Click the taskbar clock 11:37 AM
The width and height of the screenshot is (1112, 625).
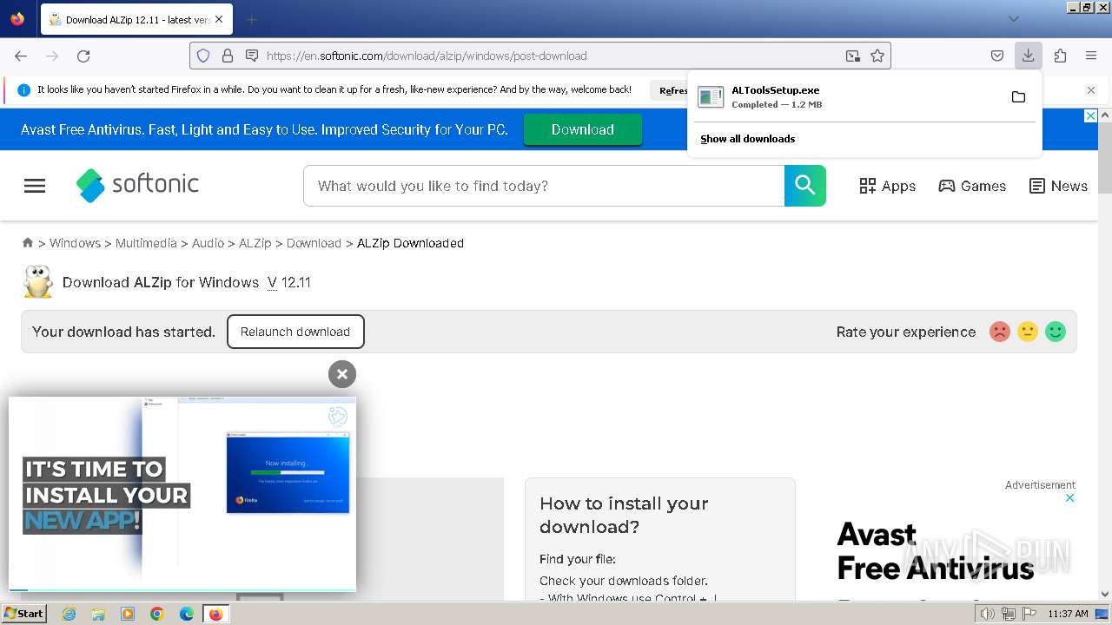[x=1068, y=614]
